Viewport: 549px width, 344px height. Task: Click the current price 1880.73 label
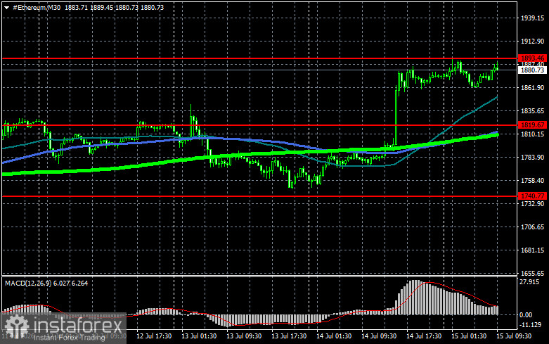[532, 70]
